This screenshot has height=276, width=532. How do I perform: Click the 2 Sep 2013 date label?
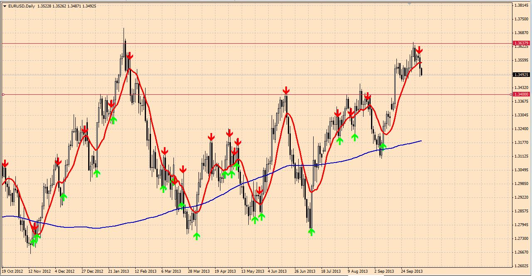(x=384, y=271)
